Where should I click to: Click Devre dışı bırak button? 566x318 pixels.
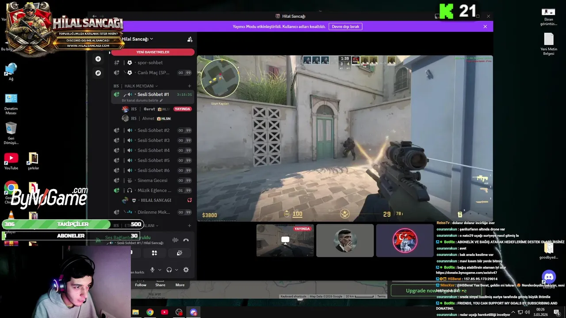click(x=345, y=26)
